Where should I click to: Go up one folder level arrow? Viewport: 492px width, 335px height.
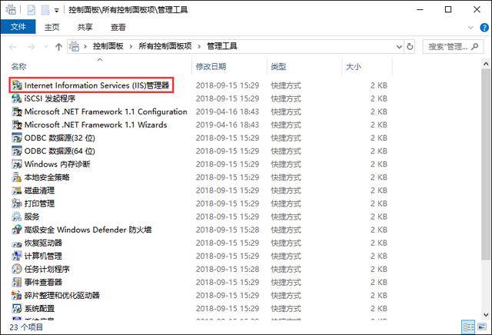tap(58, 47)
